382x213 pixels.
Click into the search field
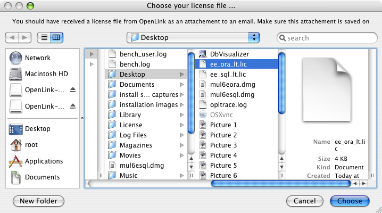pyautogui.click(x=327, y=38)
